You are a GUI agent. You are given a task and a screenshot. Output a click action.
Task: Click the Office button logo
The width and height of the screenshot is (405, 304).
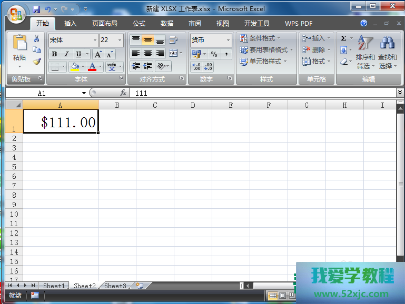click(16, 13)
